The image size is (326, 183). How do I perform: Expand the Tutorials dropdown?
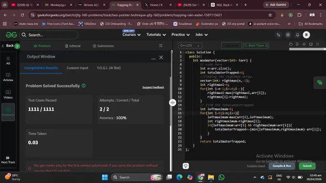click(156, 34)
